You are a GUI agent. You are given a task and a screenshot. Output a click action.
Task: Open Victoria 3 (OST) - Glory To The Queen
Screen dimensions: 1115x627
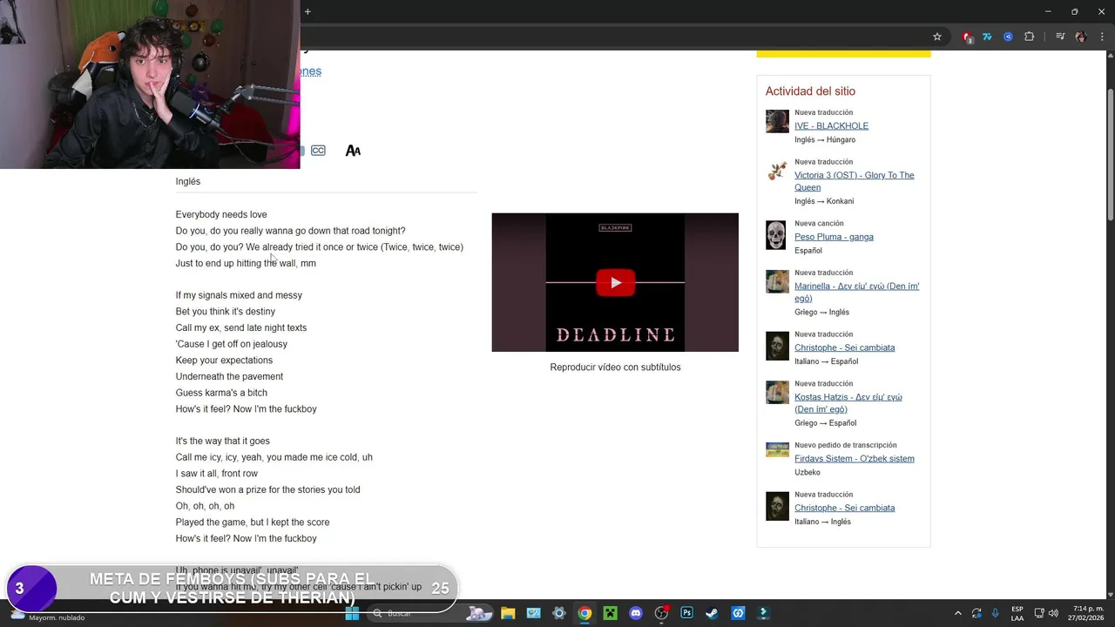click(x=854, y=181)
